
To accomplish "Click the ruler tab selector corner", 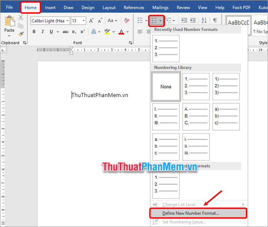I will [x=3, y=50].
